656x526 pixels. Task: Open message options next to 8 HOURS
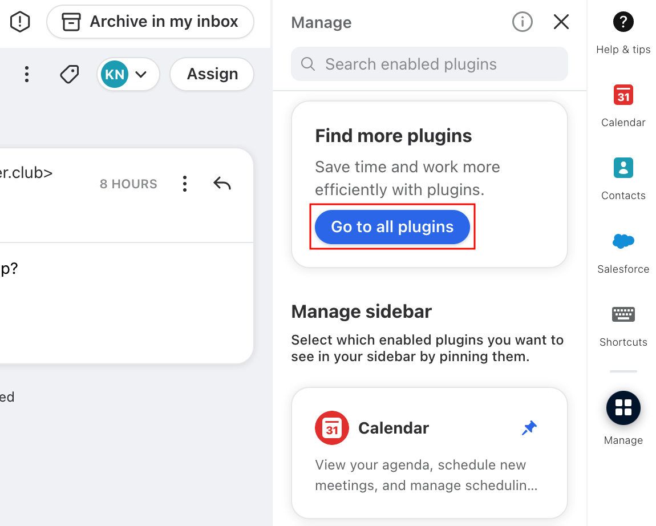(x=184, y=184)
